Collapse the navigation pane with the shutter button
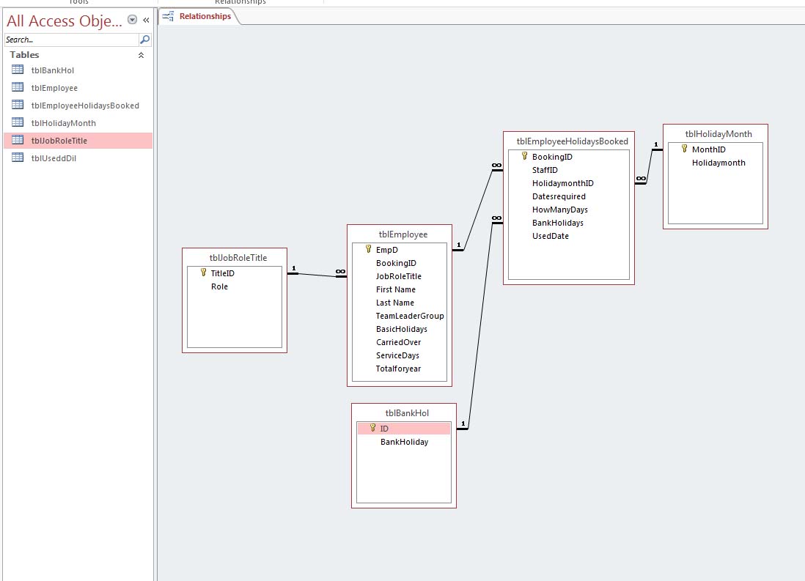Image resolution: width=805 pixels, height=581 pixels. (146, 20)
